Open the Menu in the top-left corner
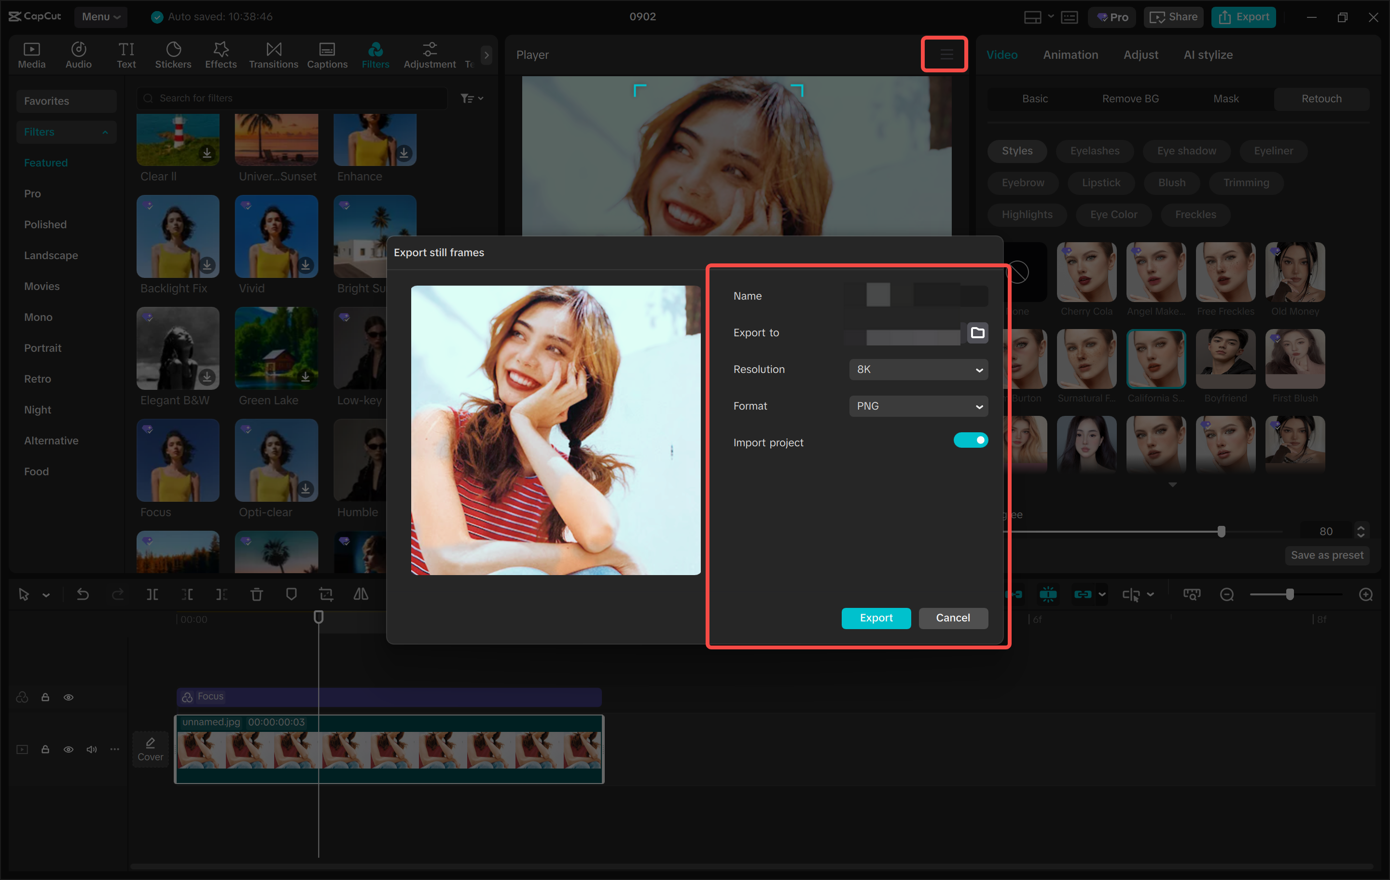Image resolution: width=1390 pixels, height=880 pixels. point(101,17)
